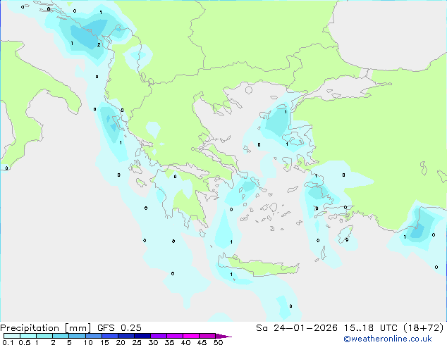Viewport: 447px width, 345px height.
Task: Click the legend tick label '0.1'
Action: tap(8, 342)
